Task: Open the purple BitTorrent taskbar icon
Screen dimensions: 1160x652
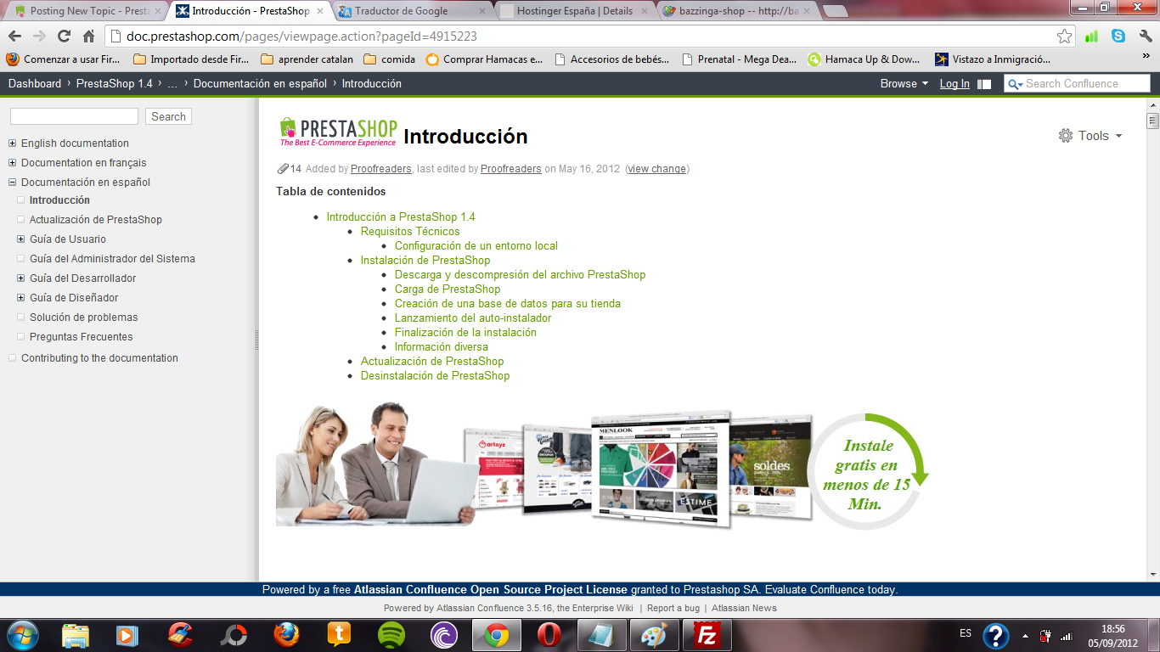Action: point(444,635)
